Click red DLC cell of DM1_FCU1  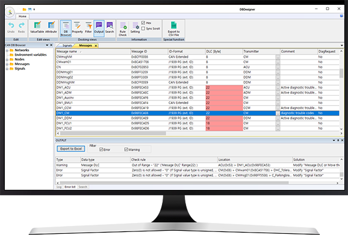(224, 123)
